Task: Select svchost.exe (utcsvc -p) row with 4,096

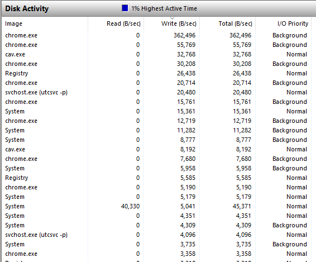Action: 156,235
